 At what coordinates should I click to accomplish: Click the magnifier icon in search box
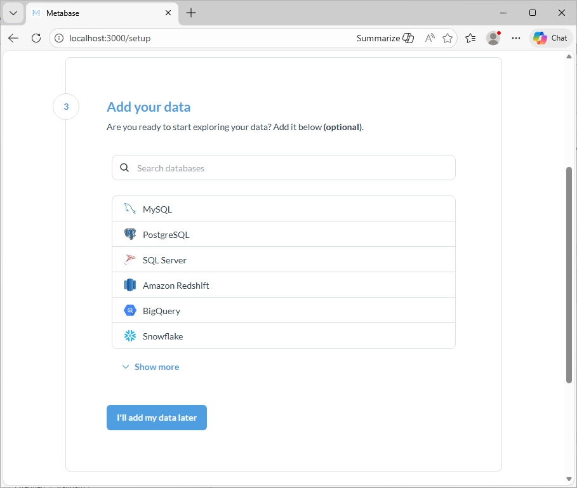click(x=125, y=168)
